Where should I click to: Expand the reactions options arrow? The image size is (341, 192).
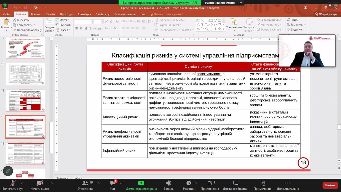[195, 183]
